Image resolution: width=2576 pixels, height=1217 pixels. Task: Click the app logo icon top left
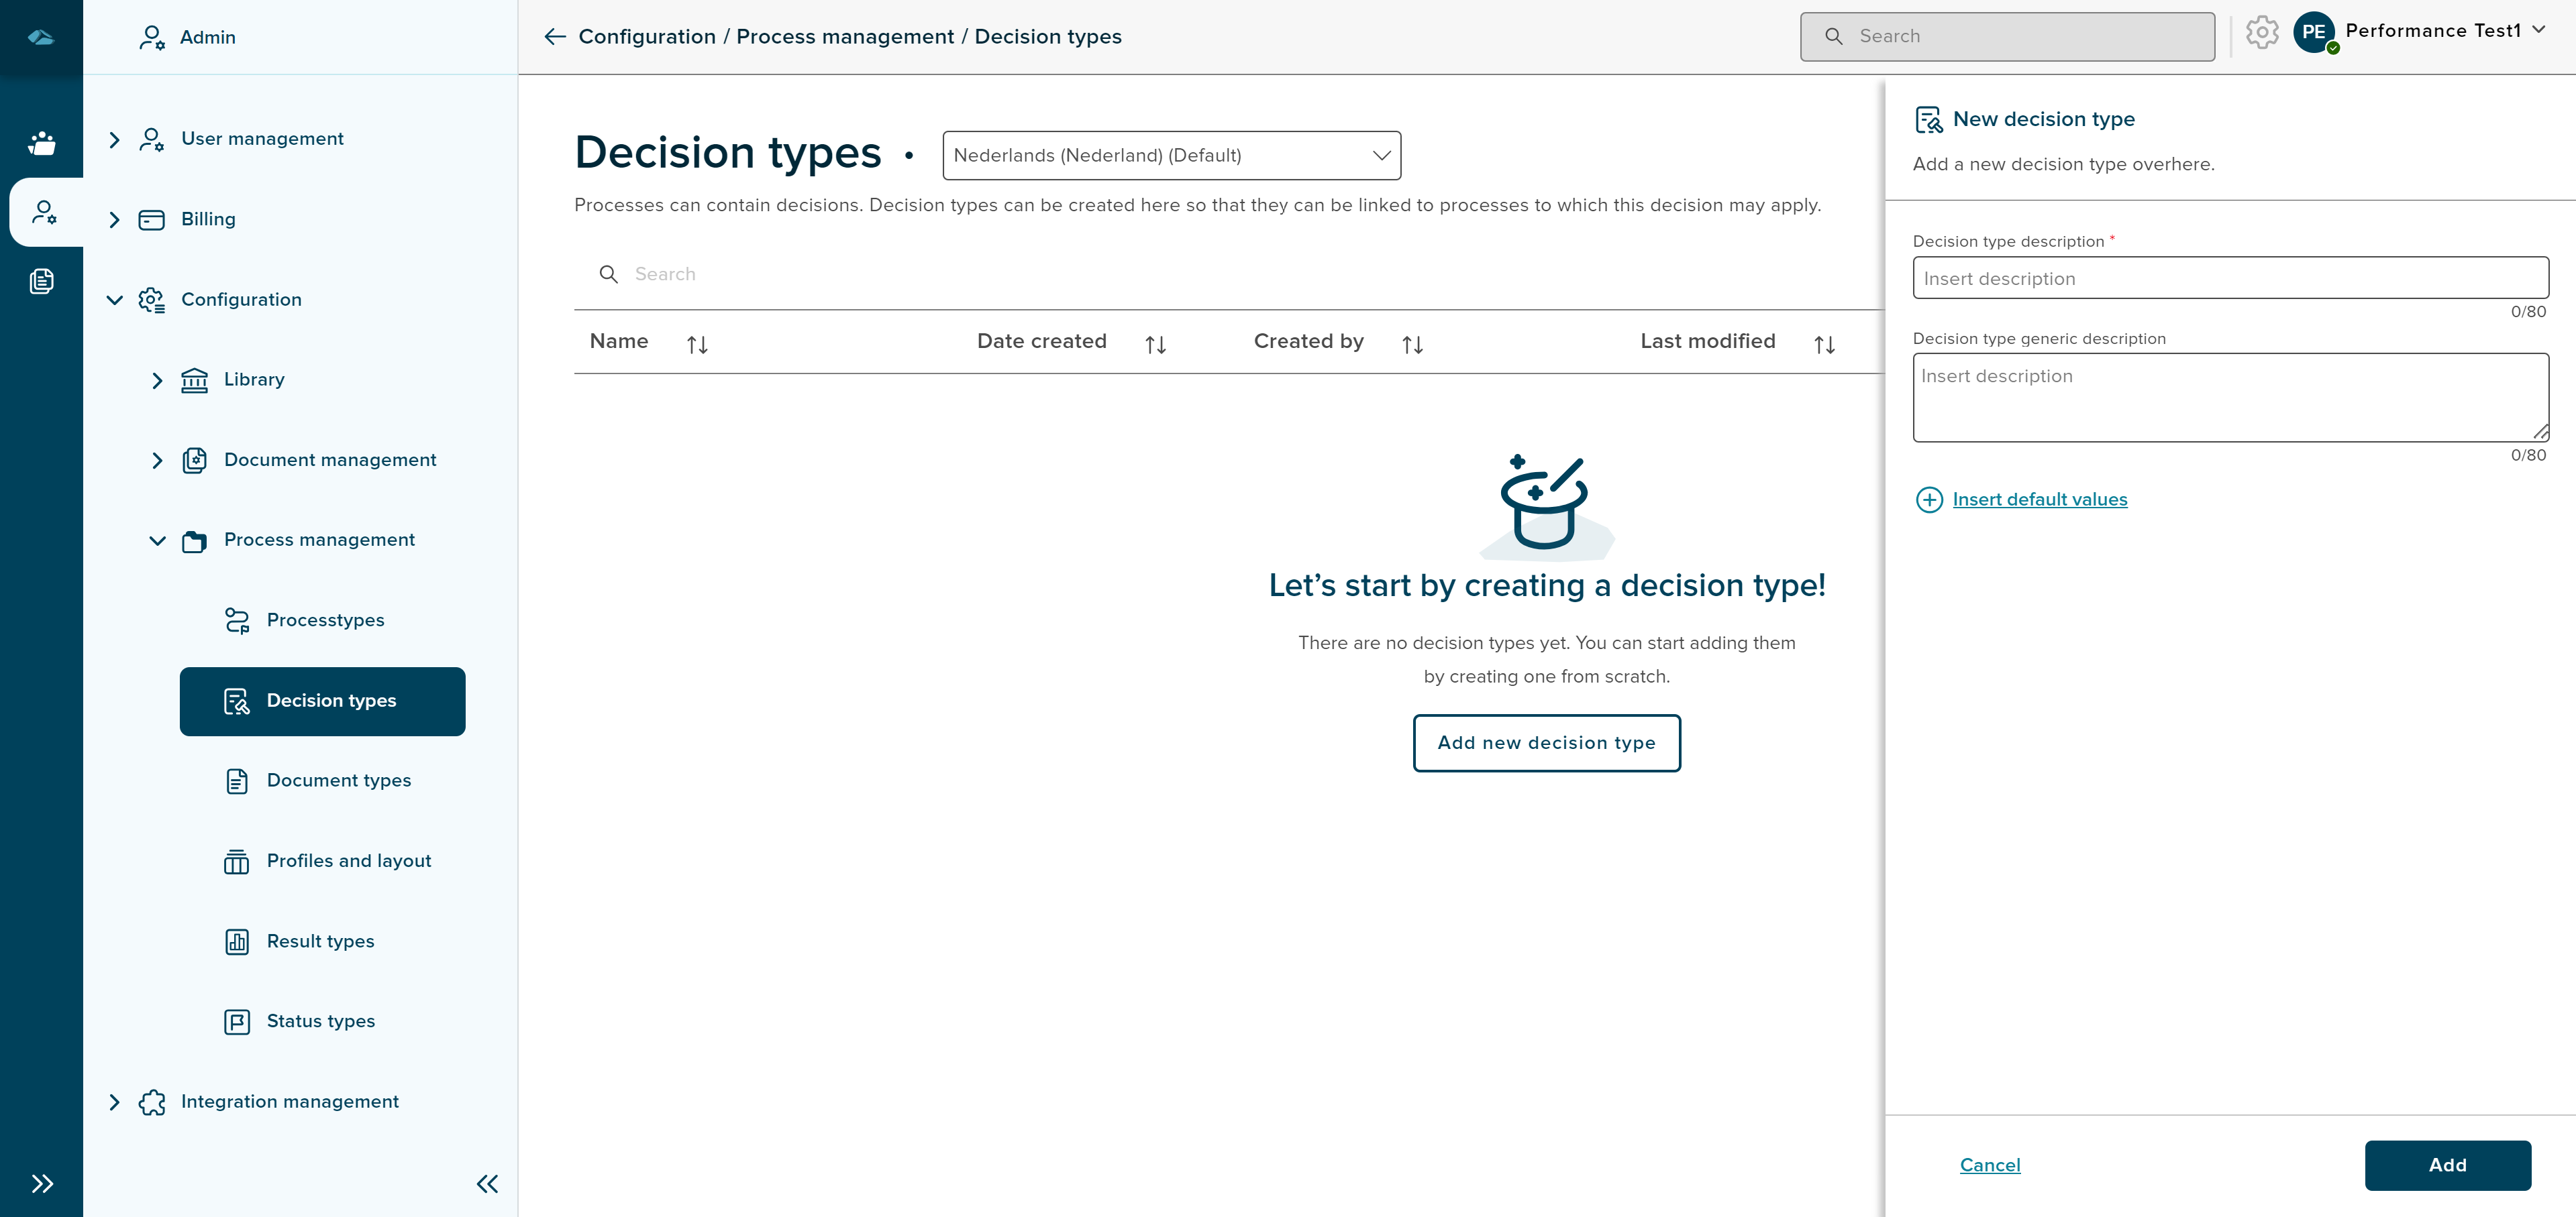pyautogui.click(x=41, y=37)
